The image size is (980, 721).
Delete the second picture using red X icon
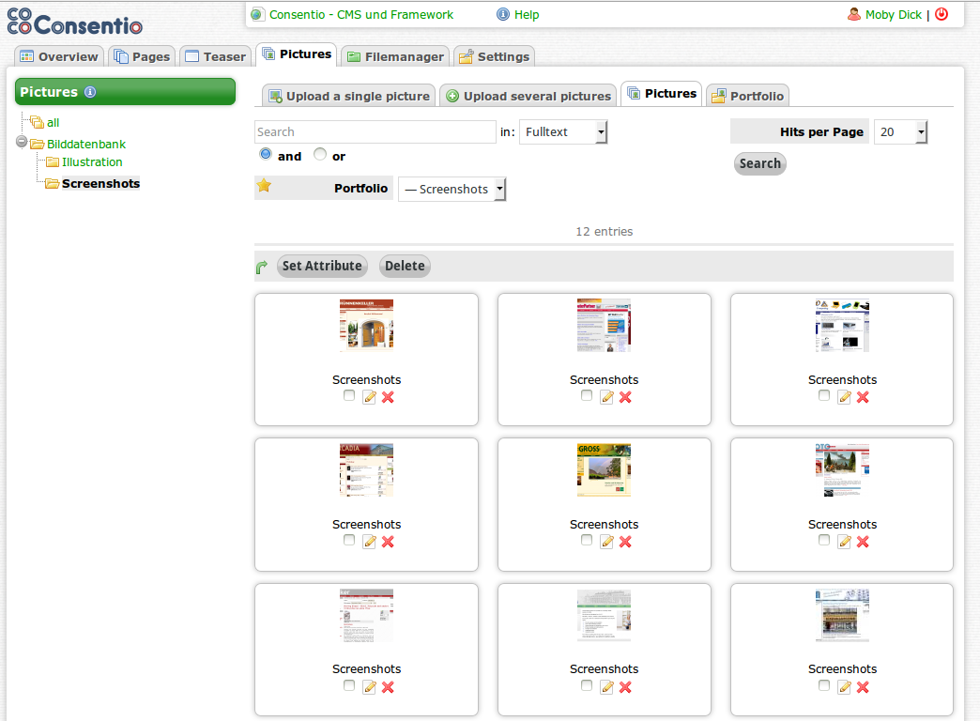pos(625,397)
